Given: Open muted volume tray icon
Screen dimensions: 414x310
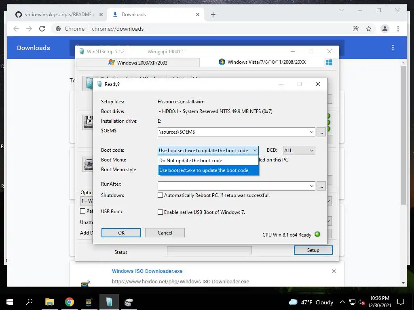Looking at the screenshot, I should 362,302.
